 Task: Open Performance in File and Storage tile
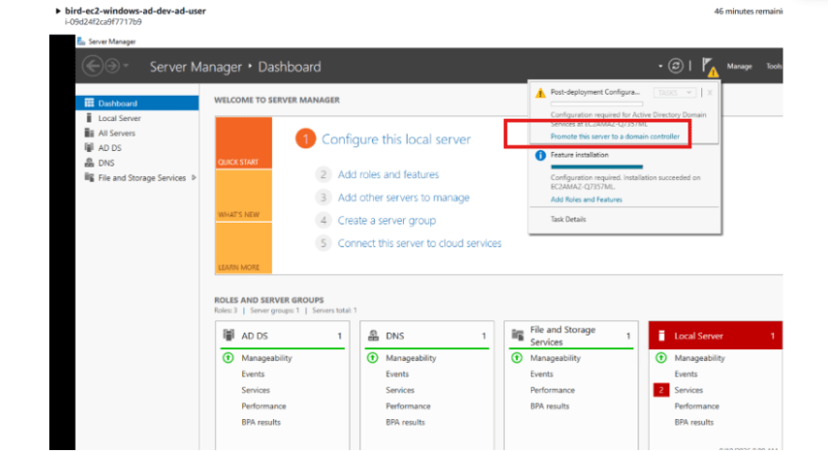pos(552,390)
